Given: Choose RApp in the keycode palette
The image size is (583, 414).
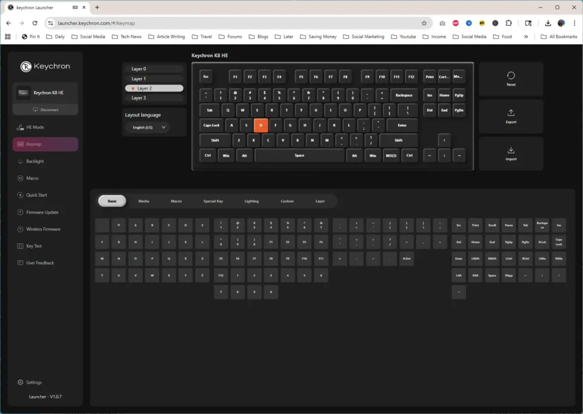Looking at the screenshot, I should pyautogui.click(x=508, y=275).
